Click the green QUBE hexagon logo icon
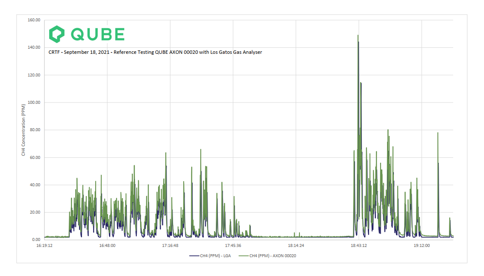Image resolution: width=484 pixels, height=276 pixels. pyautogui.click(x=56, y=34)
